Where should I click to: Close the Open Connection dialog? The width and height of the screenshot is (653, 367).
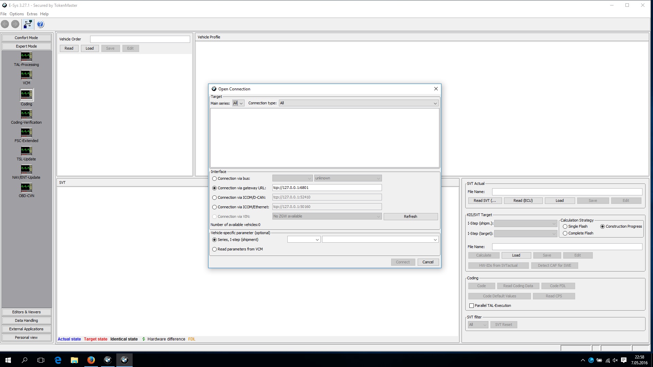(x=436, y=89)
